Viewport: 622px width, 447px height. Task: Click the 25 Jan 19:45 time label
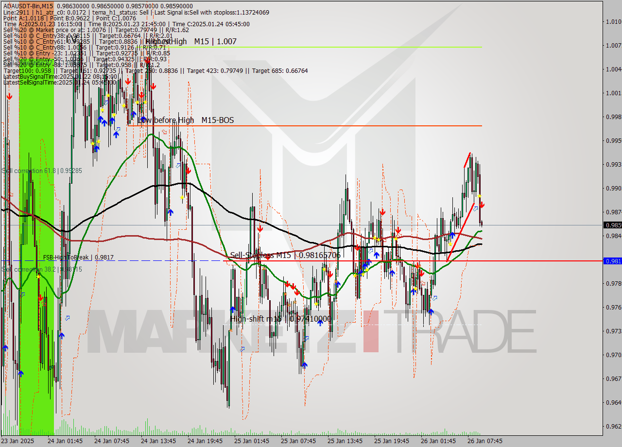click(392, 441)
